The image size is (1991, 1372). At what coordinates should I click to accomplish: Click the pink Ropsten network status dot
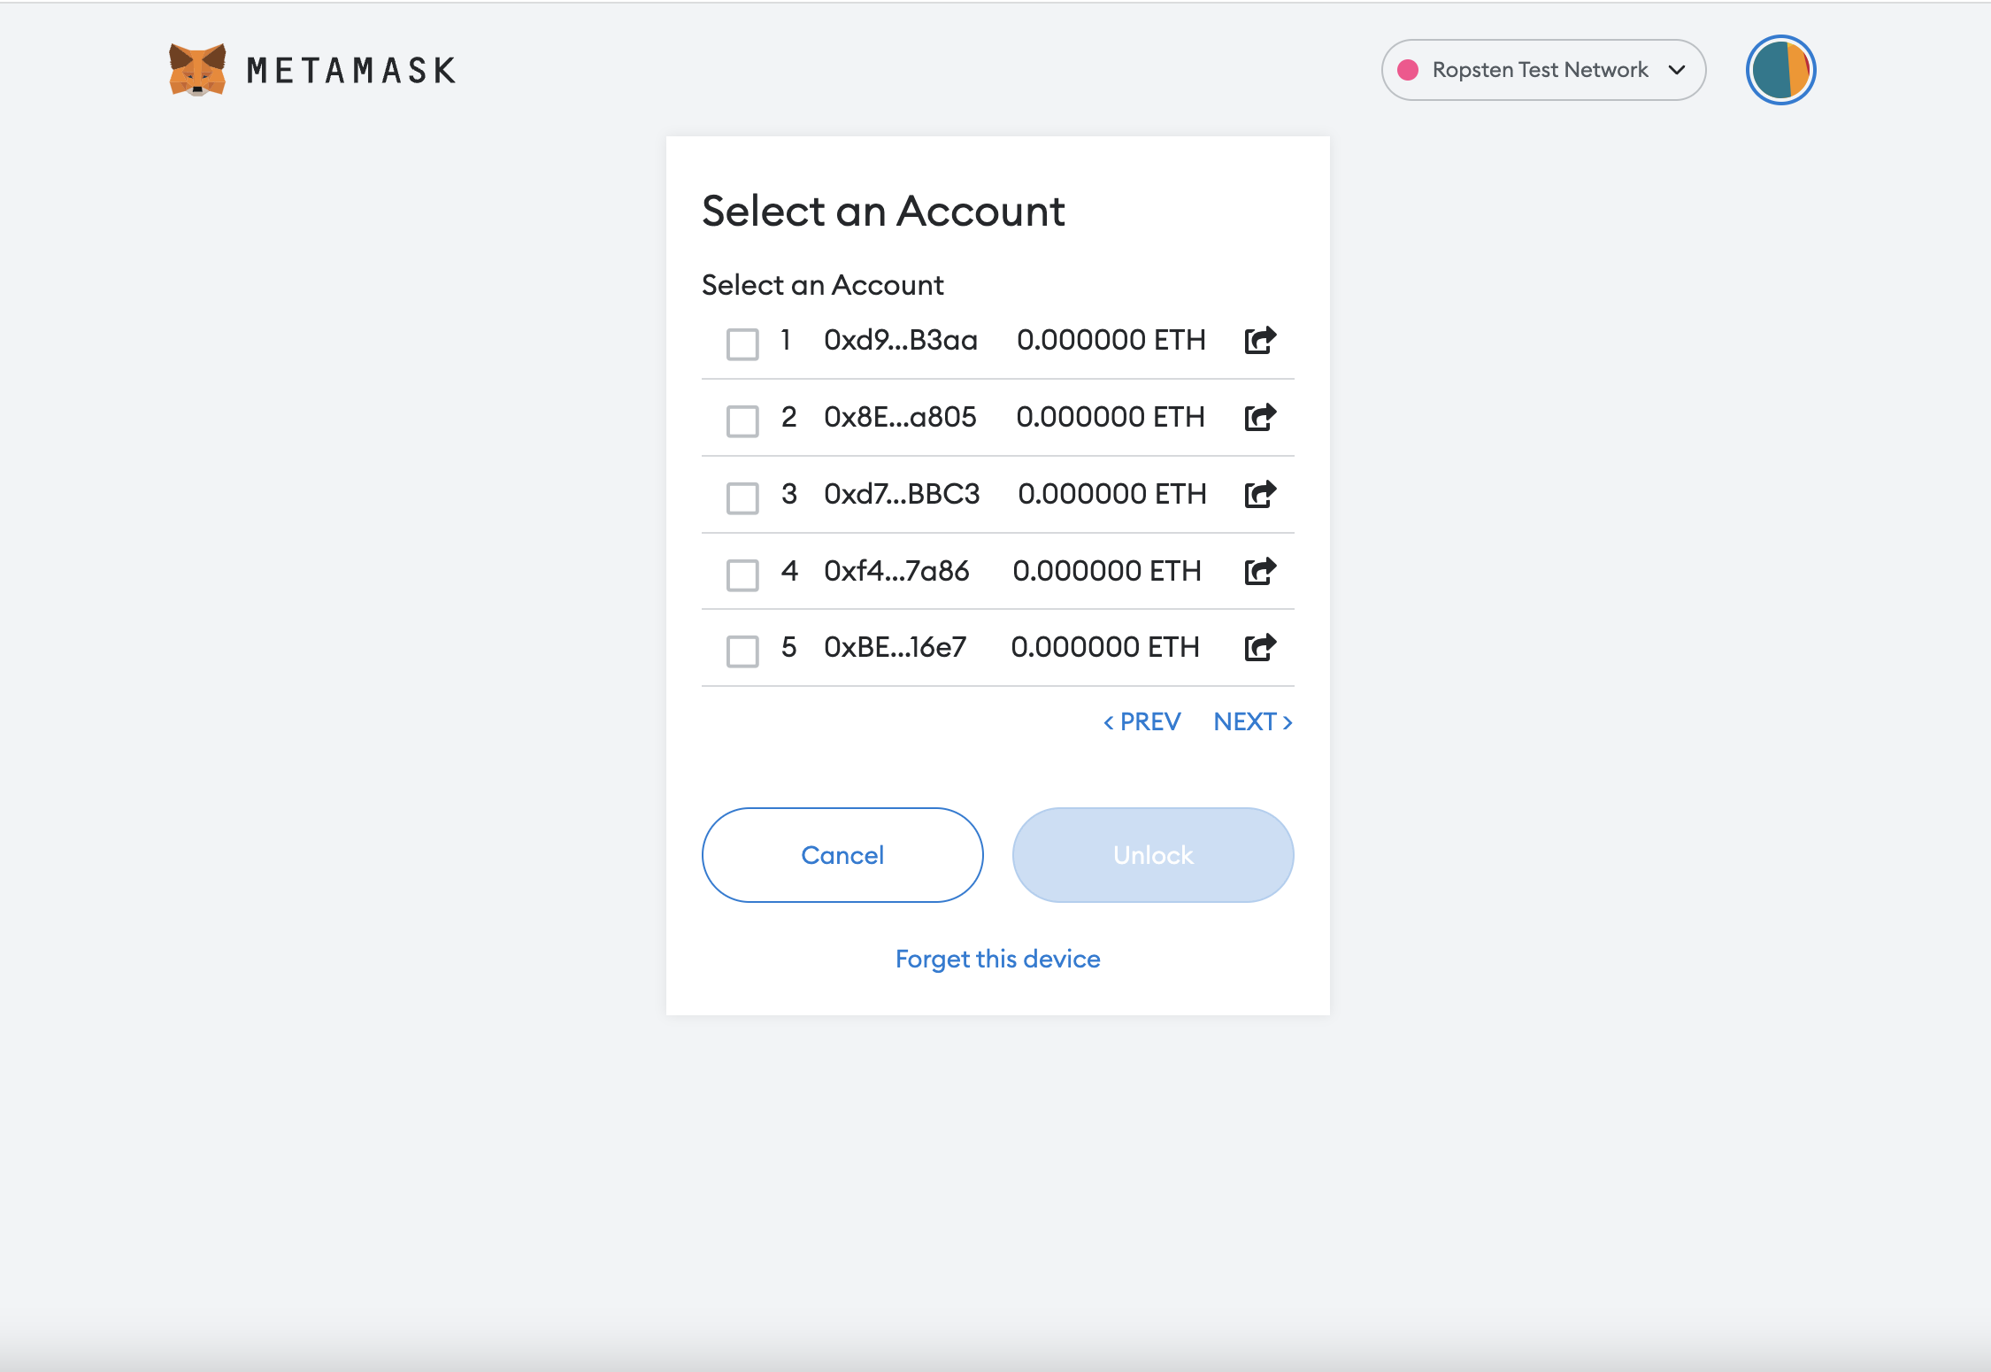(1408, 70)
